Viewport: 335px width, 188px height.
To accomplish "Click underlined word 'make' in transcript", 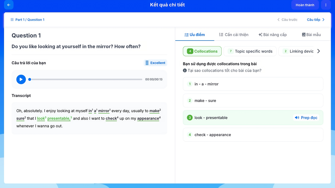I will point(154,111).
